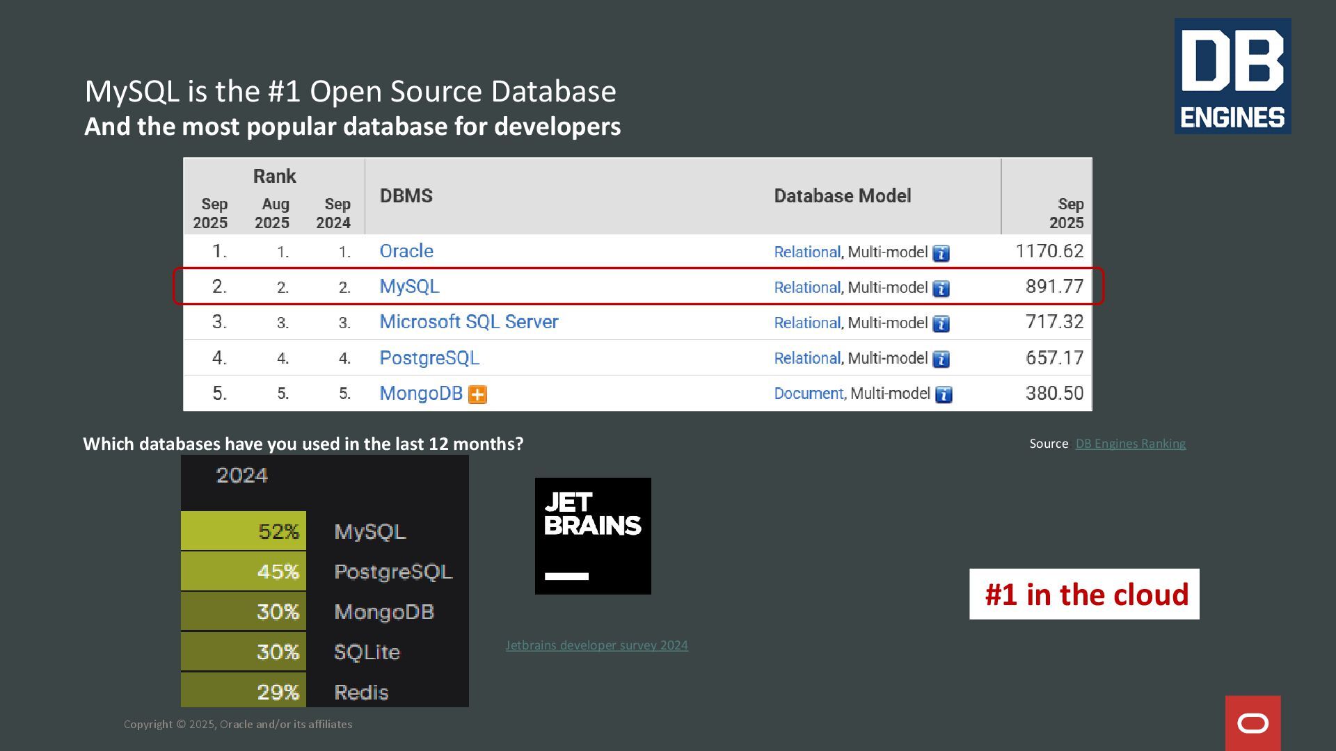Open the Microsoft SQL Server link
The image size is (1336, 751).
click(x=468, y=322)
